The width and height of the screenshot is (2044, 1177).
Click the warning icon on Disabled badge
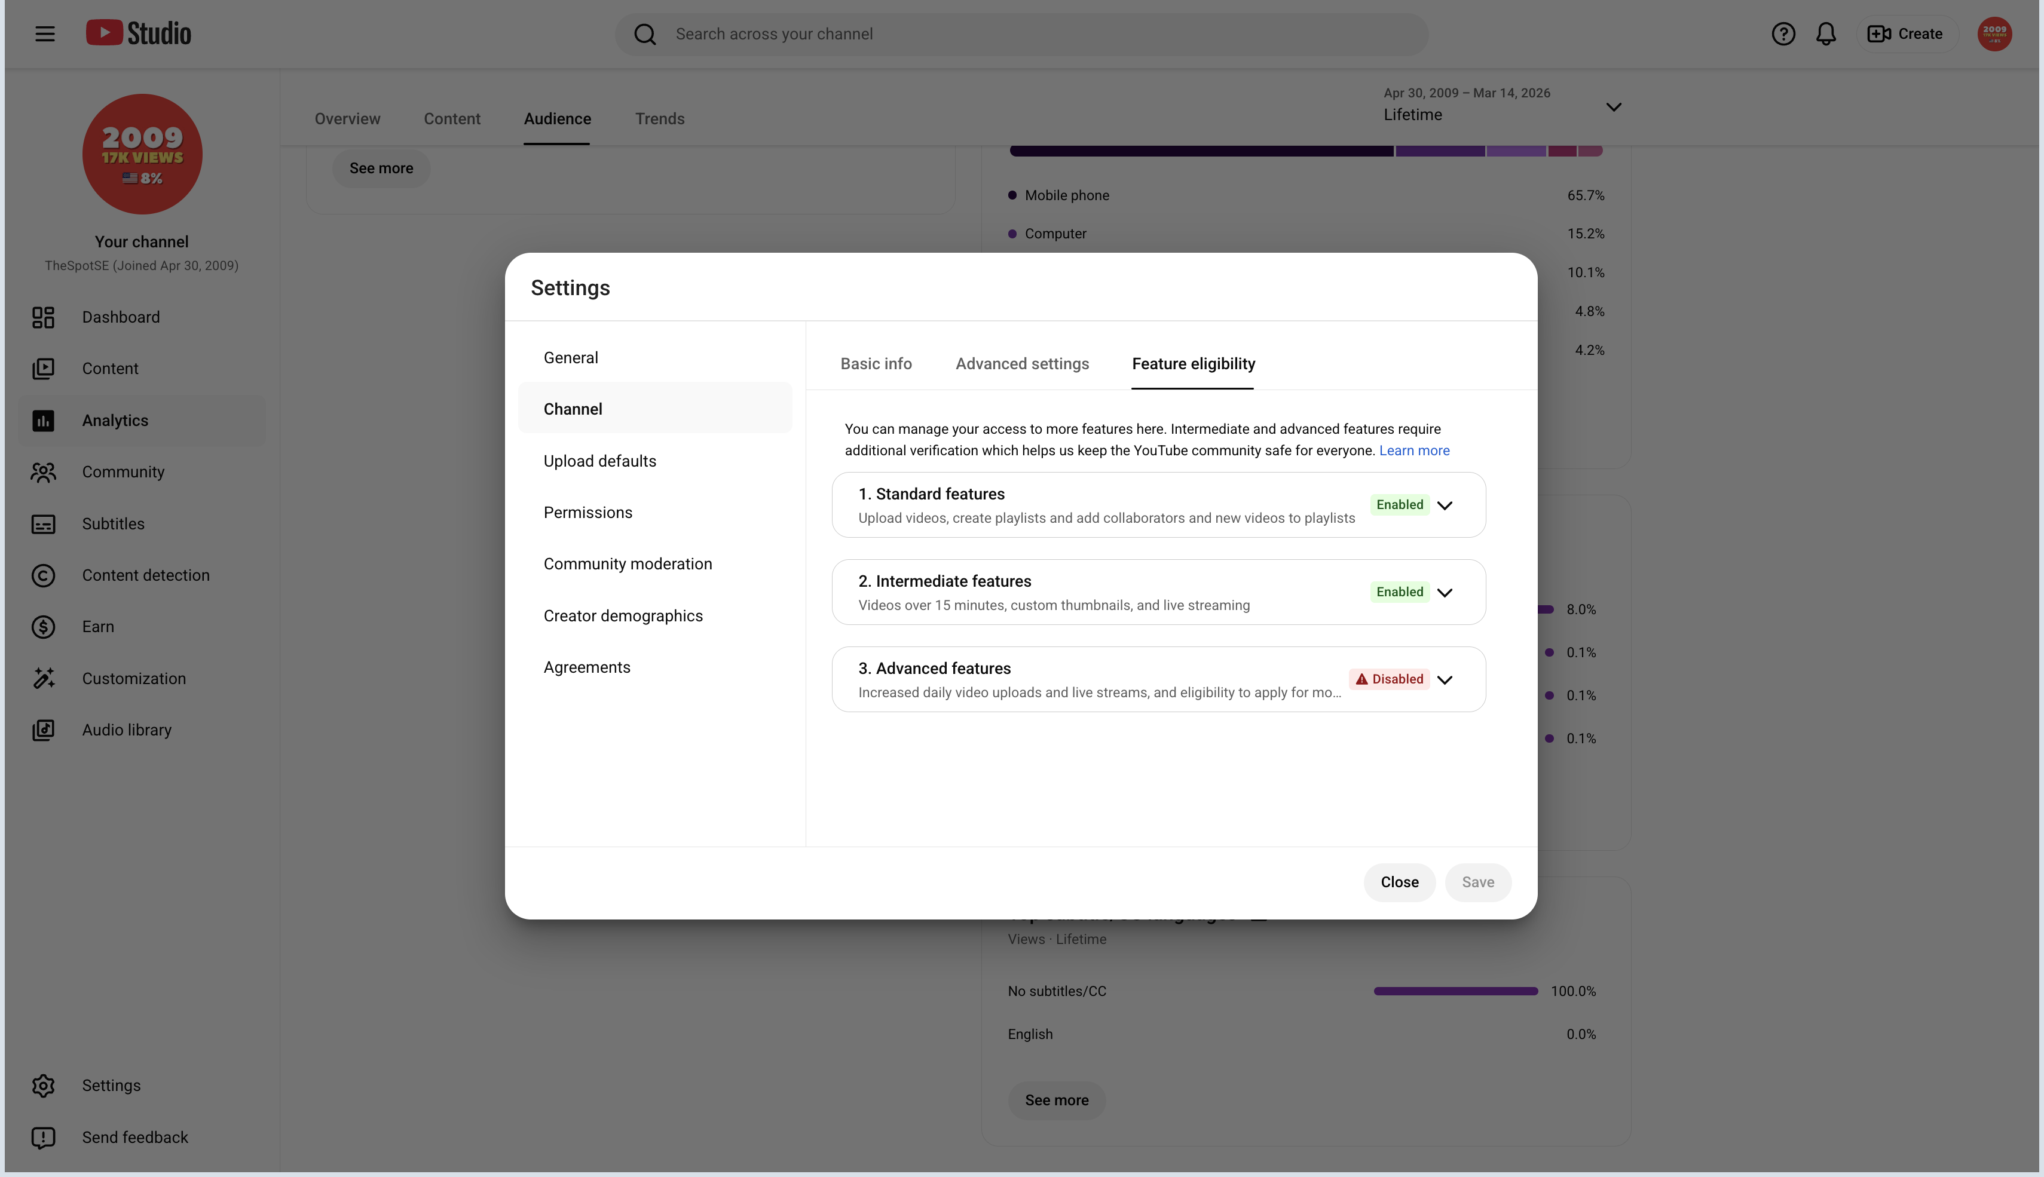coord(1361,679)
